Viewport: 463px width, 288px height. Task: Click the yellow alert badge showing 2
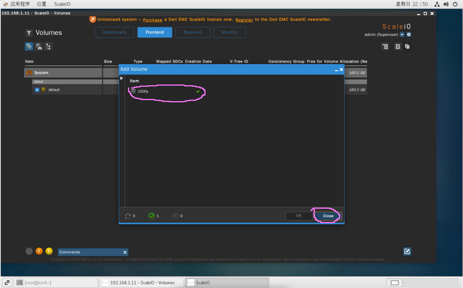click(x=49, y=251)
